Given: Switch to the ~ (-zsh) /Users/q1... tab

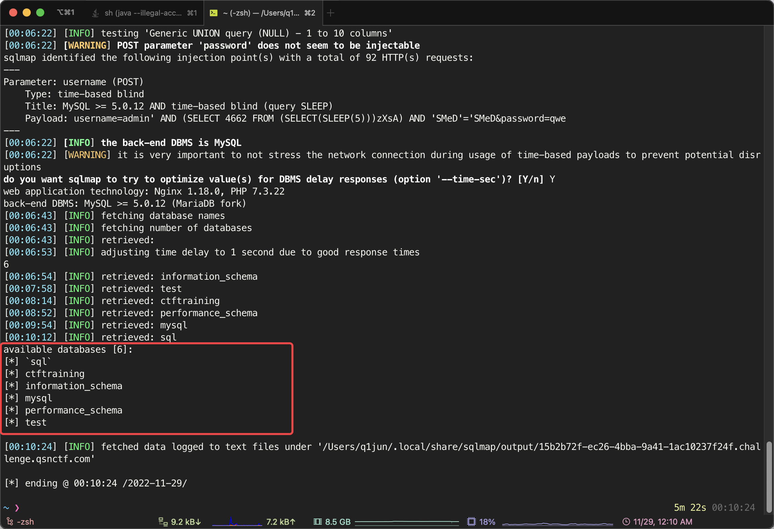Looking at the screenshot, I should pyautogui.click(x=263, y=13).
